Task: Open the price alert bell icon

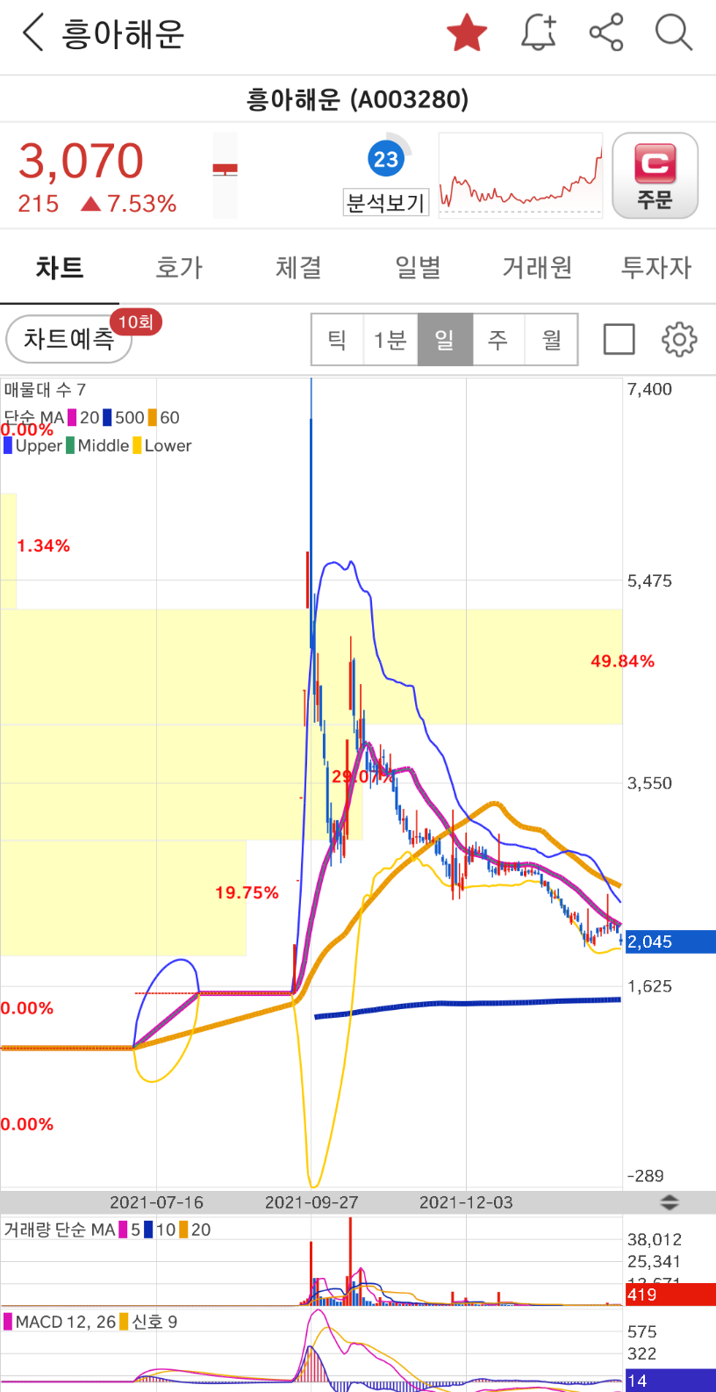Action: (539, 33)
